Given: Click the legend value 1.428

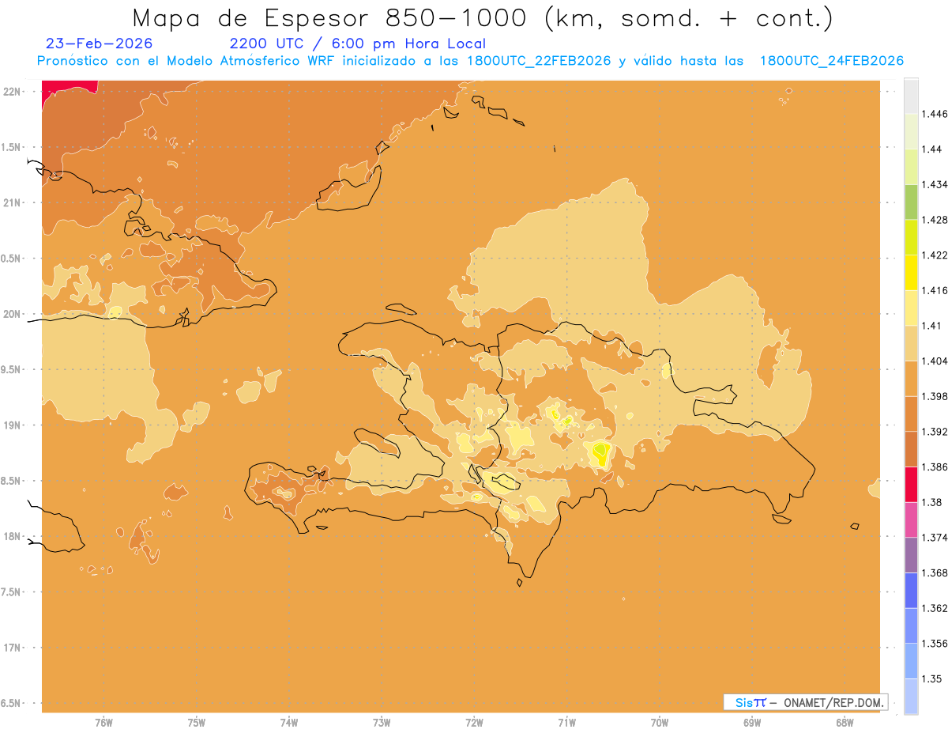Looking at the screenshot, I should [x=936, y=220].
